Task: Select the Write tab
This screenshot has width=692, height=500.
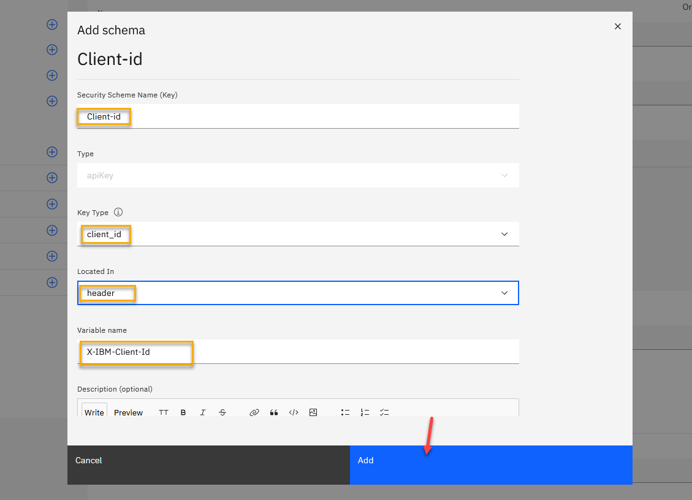Action: (94, 412)
